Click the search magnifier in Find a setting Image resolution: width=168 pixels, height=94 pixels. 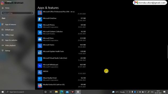pos(31,13)
